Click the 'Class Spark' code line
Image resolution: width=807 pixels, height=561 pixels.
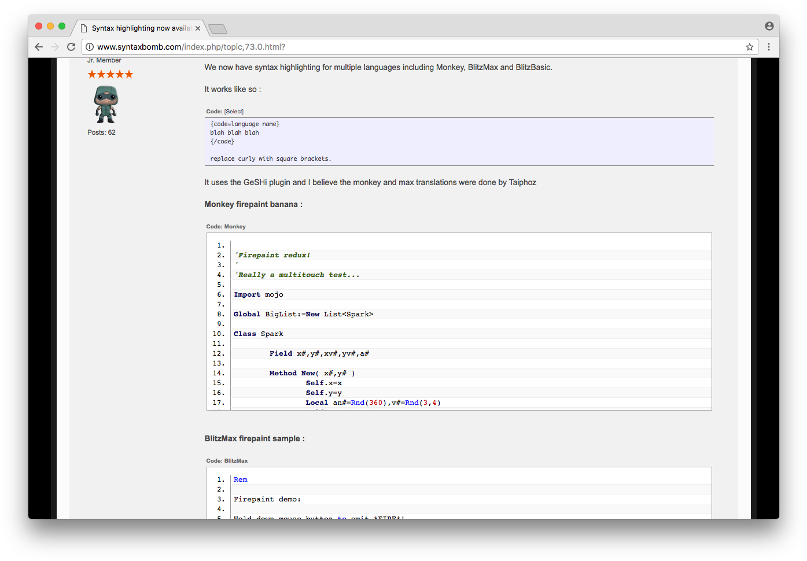[x=259, y=334]
